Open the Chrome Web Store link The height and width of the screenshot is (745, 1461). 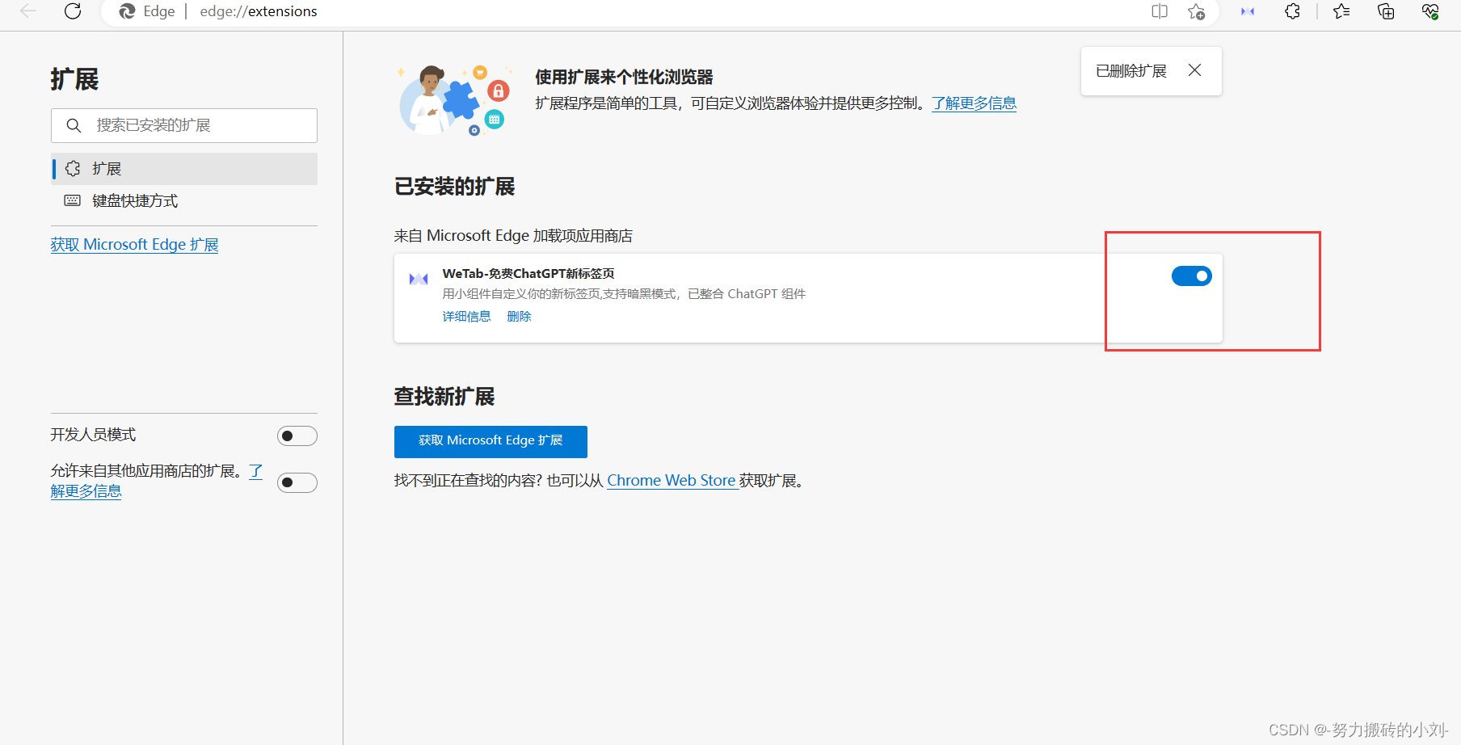coord(672,481)
